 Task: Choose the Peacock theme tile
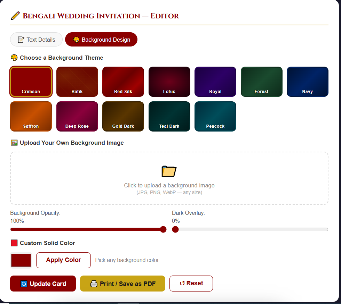click(215, 117)
